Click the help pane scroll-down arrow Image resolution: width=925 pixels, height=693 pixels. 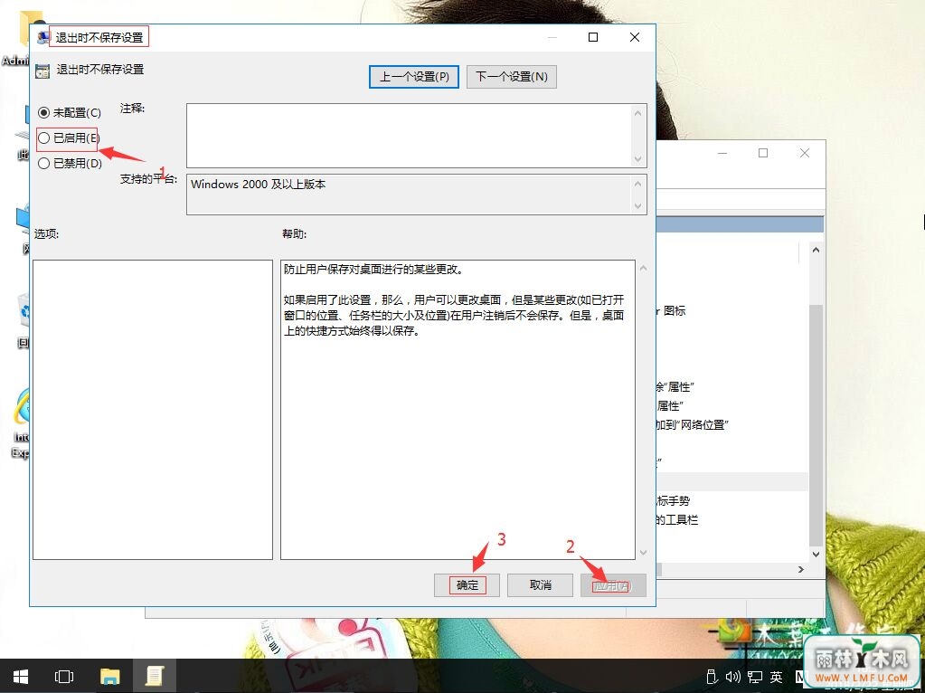[644, 553]
